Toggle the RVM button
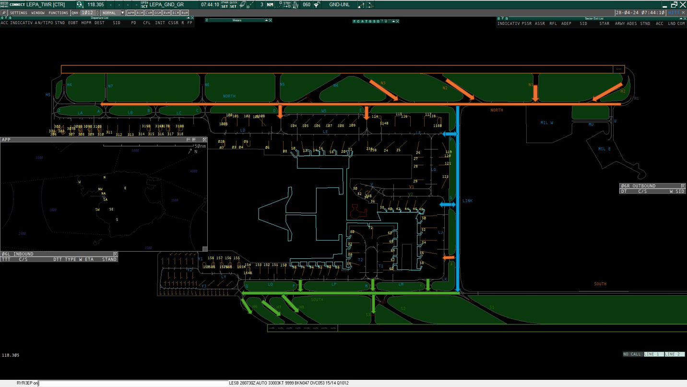Viewport: 687px width, 387px height. [166, 13]
